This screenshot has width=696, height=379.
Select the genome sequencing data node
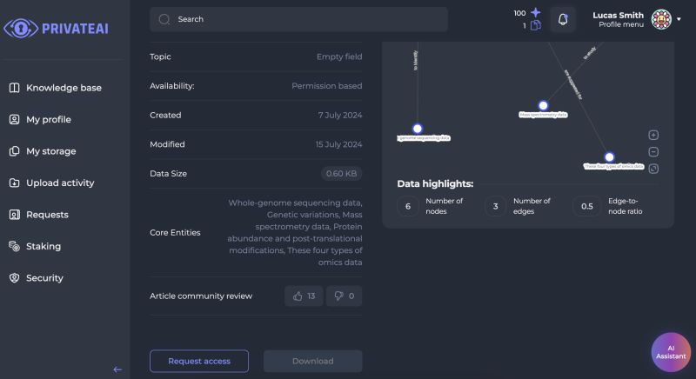[418, 129]
